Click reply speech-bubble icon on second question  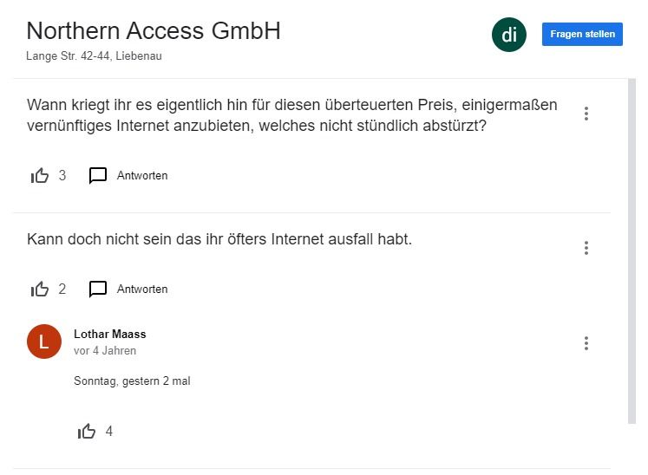[x=98, y=290]
